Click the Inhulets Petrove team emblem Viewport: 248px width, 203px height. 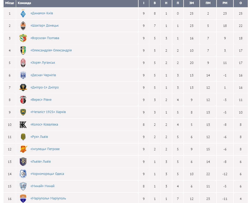click(23, 149)
